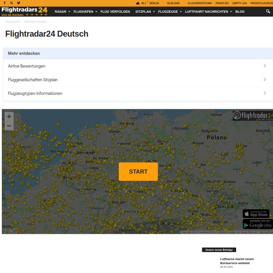Open Flugzeugtypen Informationen entry

pos(138,93)
